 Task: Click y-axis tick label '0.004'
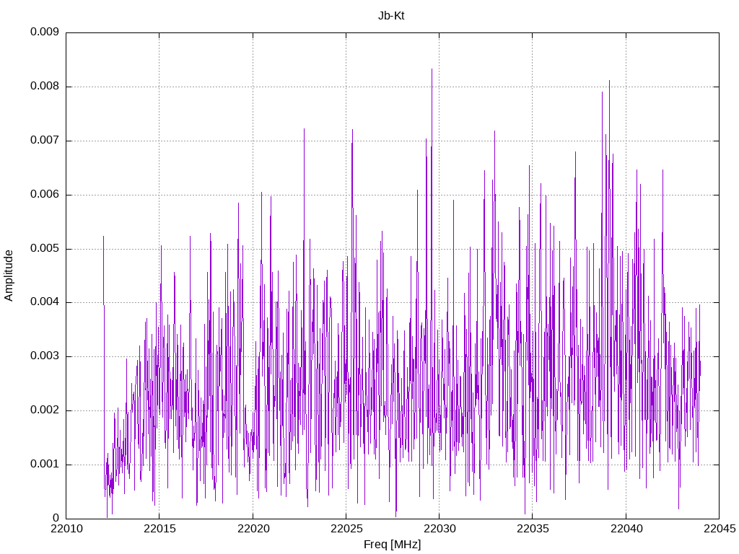(x=45, y=302)
